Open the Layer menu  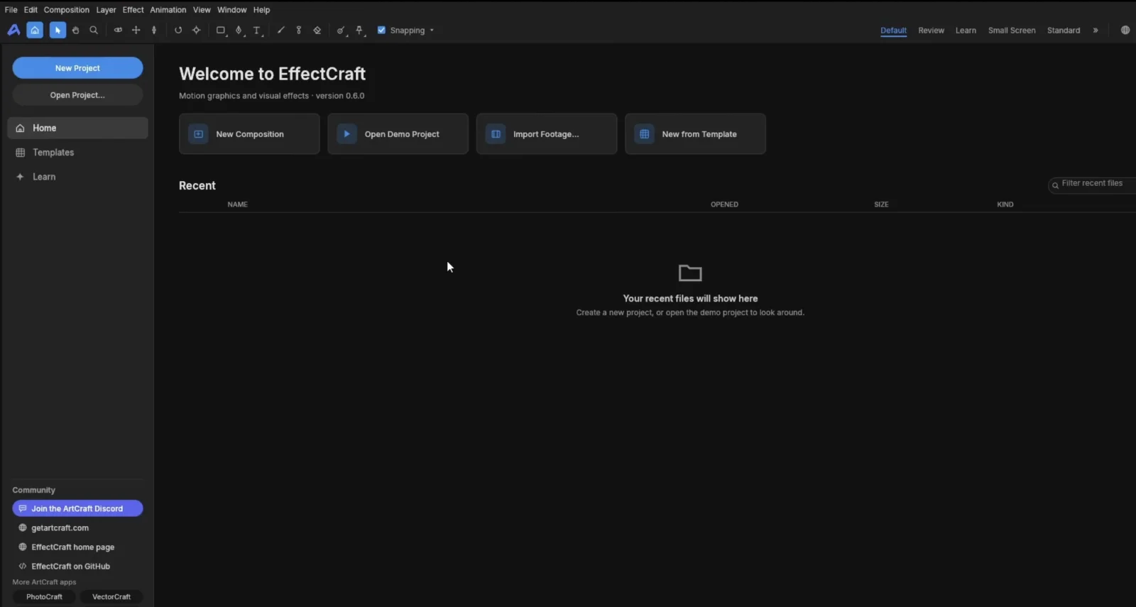pyautogui.click(x=106, y=10)
